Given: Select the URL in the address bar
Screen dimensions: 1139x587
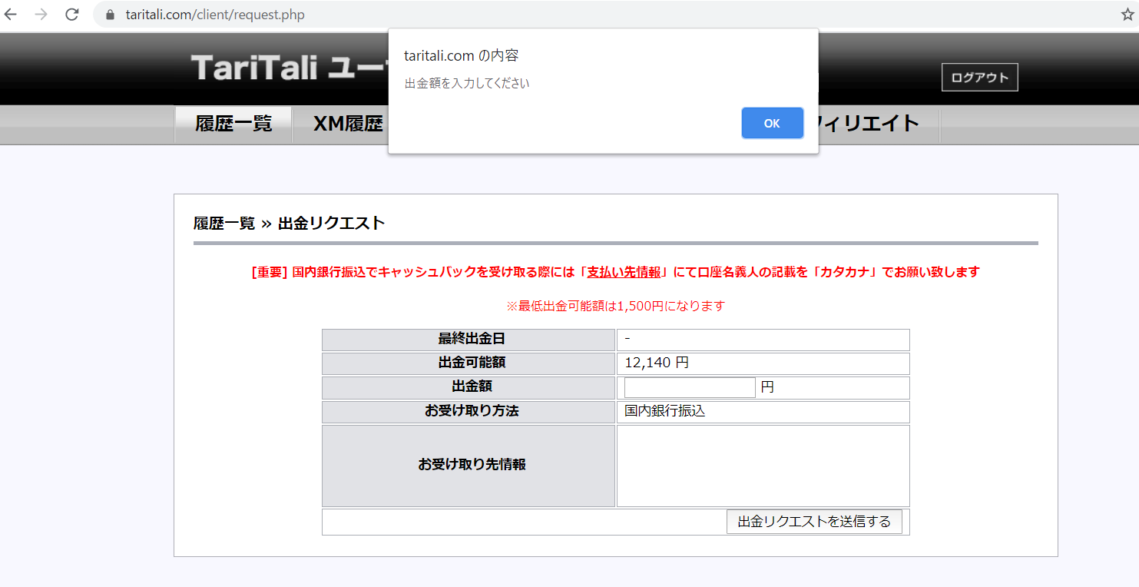Looking at the screenshot, I should [215, 15].
